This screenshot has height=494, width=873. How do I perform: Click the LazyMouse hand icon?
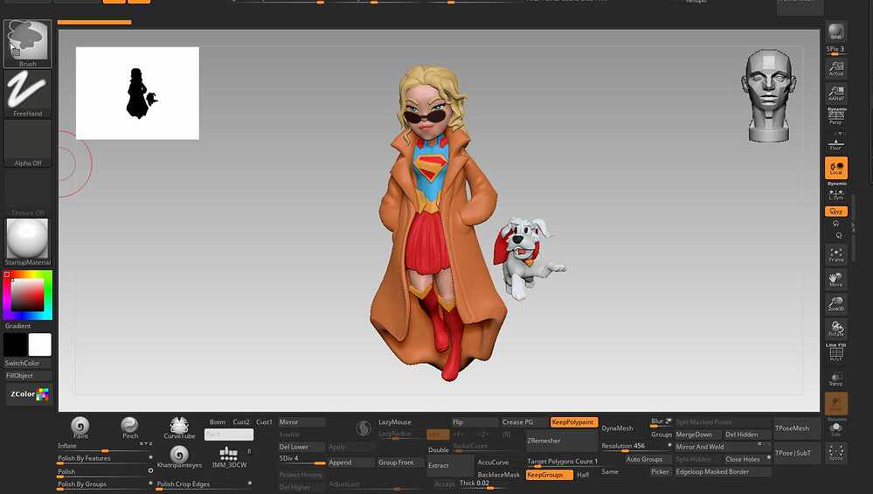tap(363, 428)
